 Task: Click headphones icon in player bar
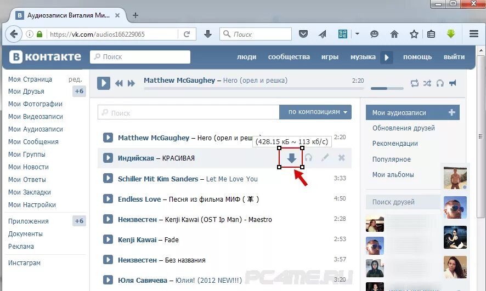coord(440,83)
